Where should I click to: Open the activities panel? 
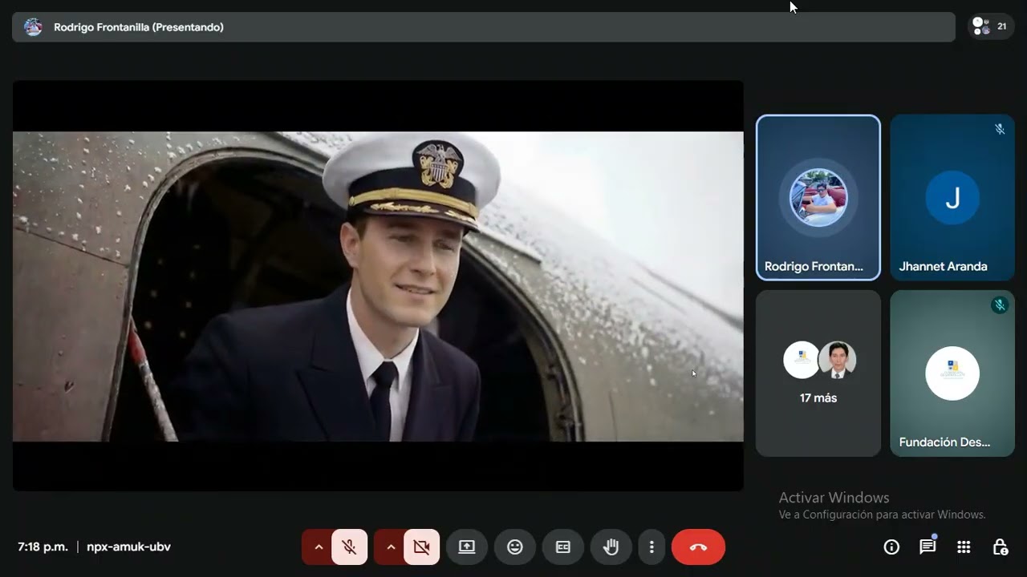point(964,547)
